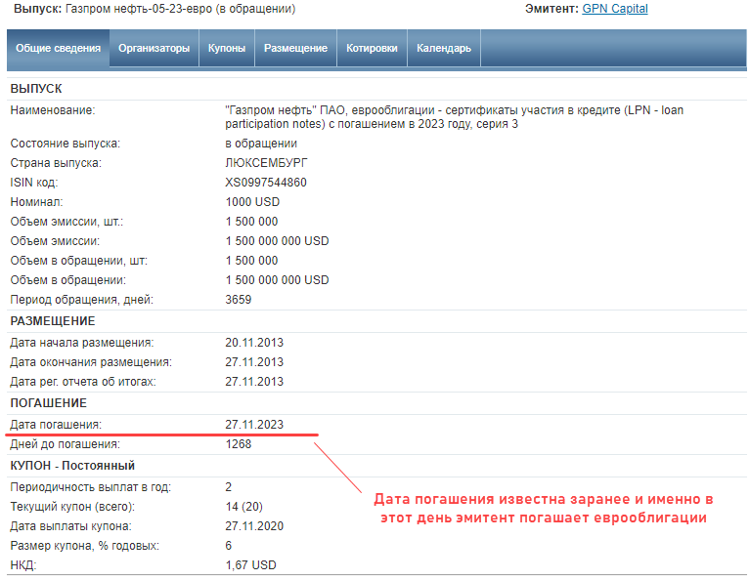Screen dimensions: 750x580
Task: Show the Котировки tab
Action: 372,48
